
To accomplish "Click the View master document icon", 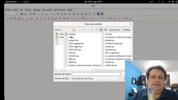I will point(15,19).
